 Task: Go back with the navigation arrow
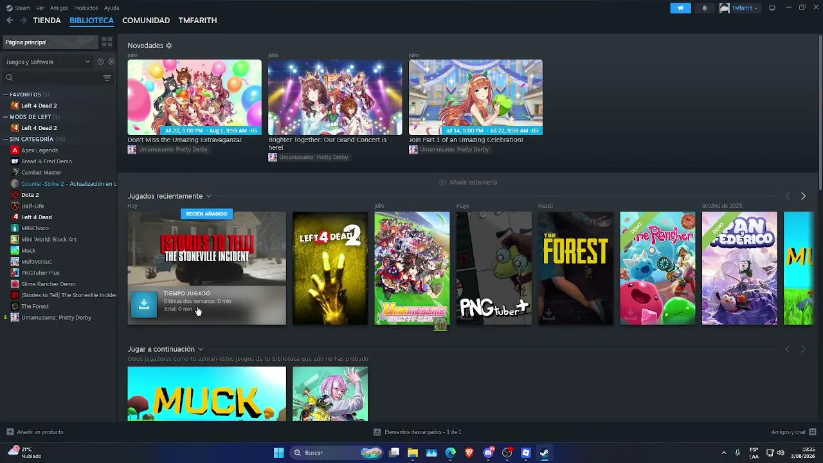[10, 21]
